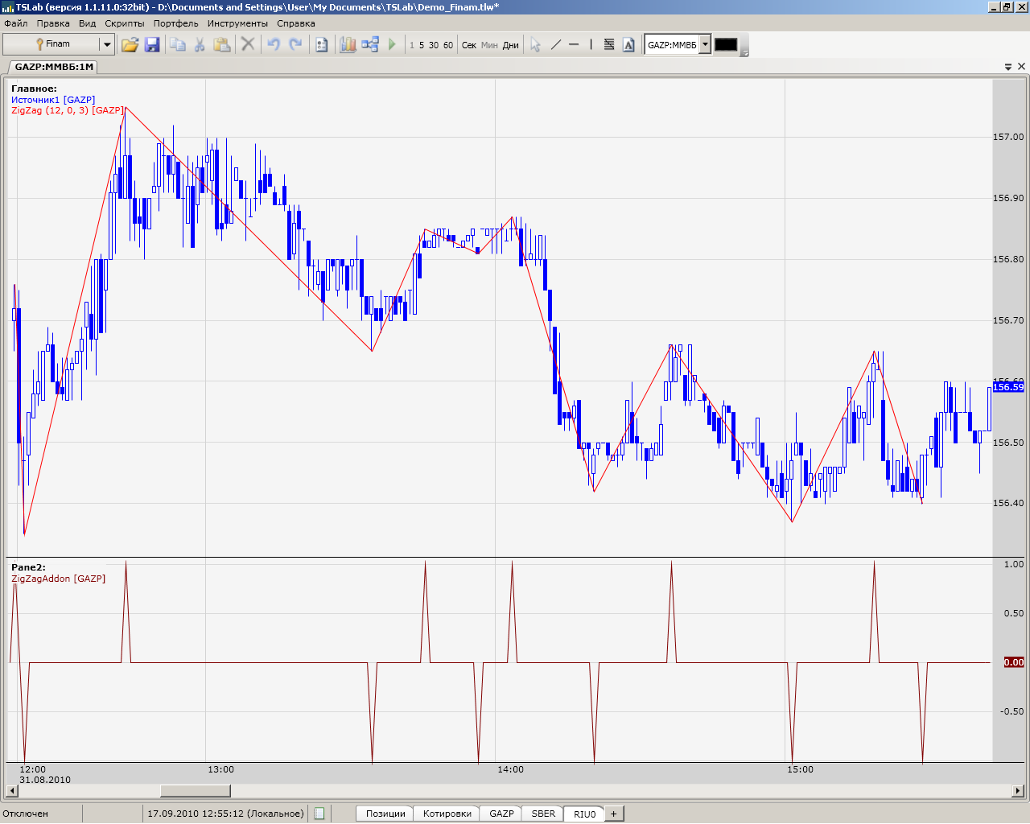Save the workspace with the floppy icon
This screenshot has width=1030, height=824.
pyautogui.click(x=152, y=45)
